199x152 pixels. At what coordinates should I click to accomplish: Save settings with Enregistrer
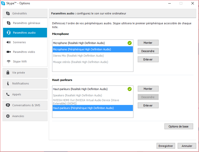tap(166, 146)
